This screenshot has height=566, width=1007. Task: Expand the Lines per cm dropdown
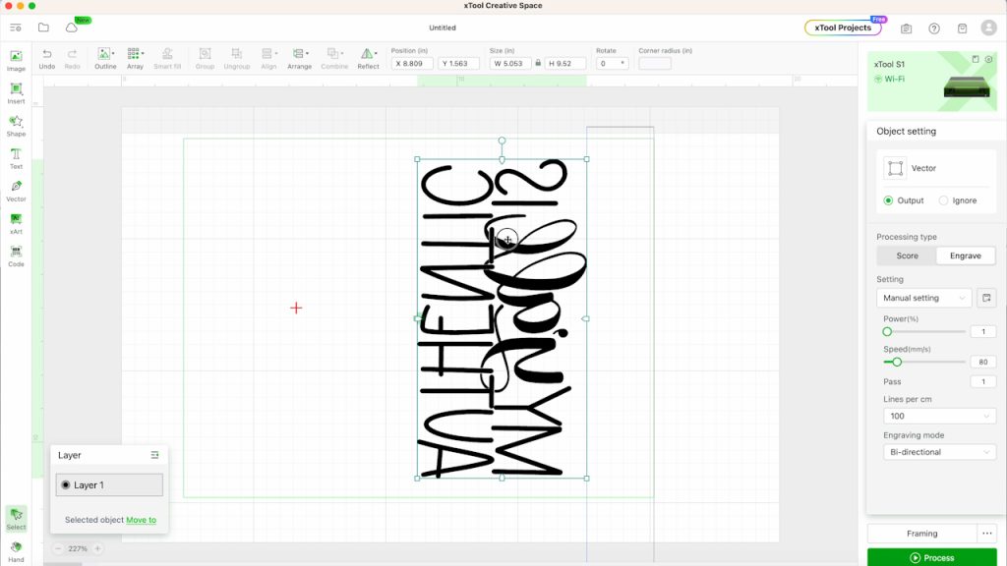(939, 416)
